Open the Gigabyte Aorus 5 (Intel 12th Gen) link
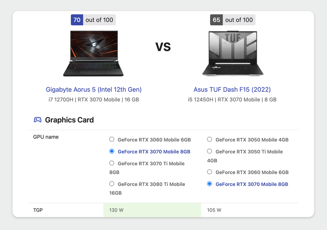Image resolution: width=327 pixels, height=230 pixels. pos(94,90)
